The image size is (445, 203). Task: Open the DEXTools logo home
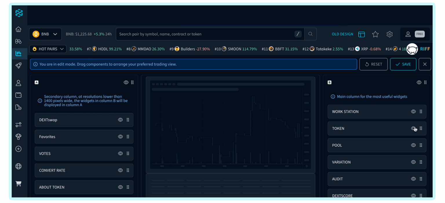[x=19, y=13]
